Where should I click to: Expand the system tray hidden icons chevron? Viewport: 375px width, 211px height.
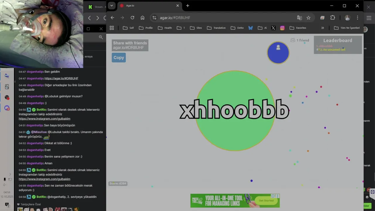click(10, 174)
